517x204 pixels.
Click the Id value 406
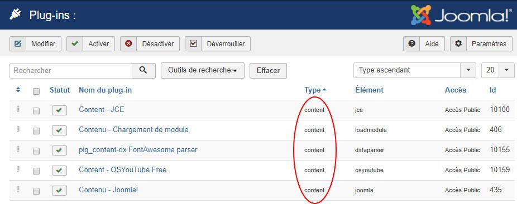(x=496, y=130)
